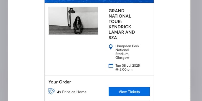The image size is (202, 101).
Task: Click the @ 5:00 pm start time
Action: pyautogui.click(x=124, y=70)
